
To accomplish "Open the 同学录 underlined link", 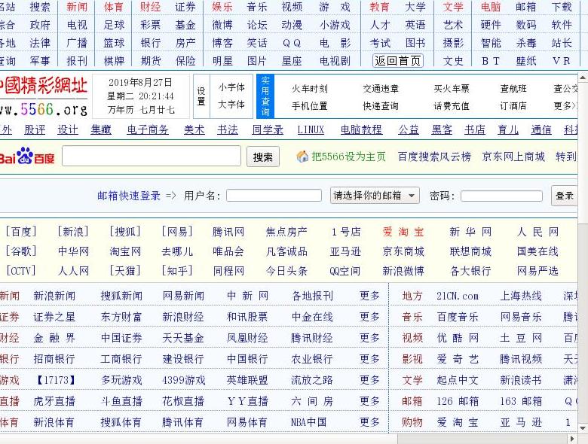I will [268, 130].
